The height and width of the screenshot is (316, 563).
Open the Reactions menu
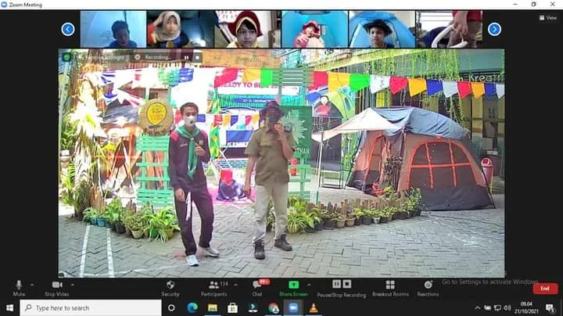click(428, 288)
